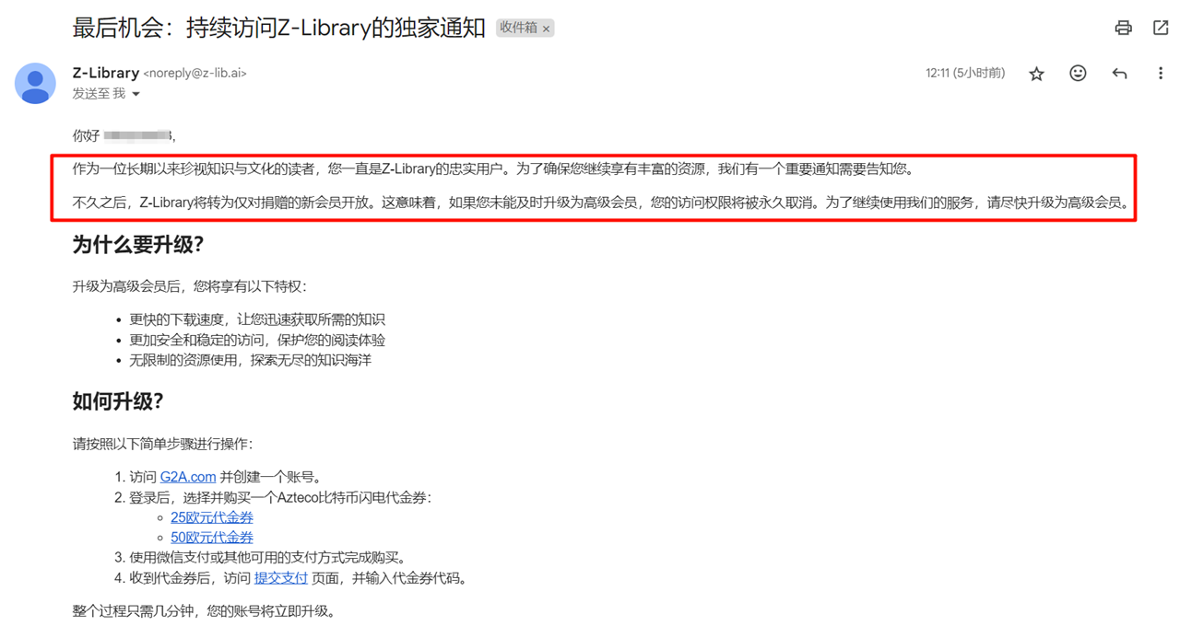
Task: Click the print email icon
Action: [1123, 28]
